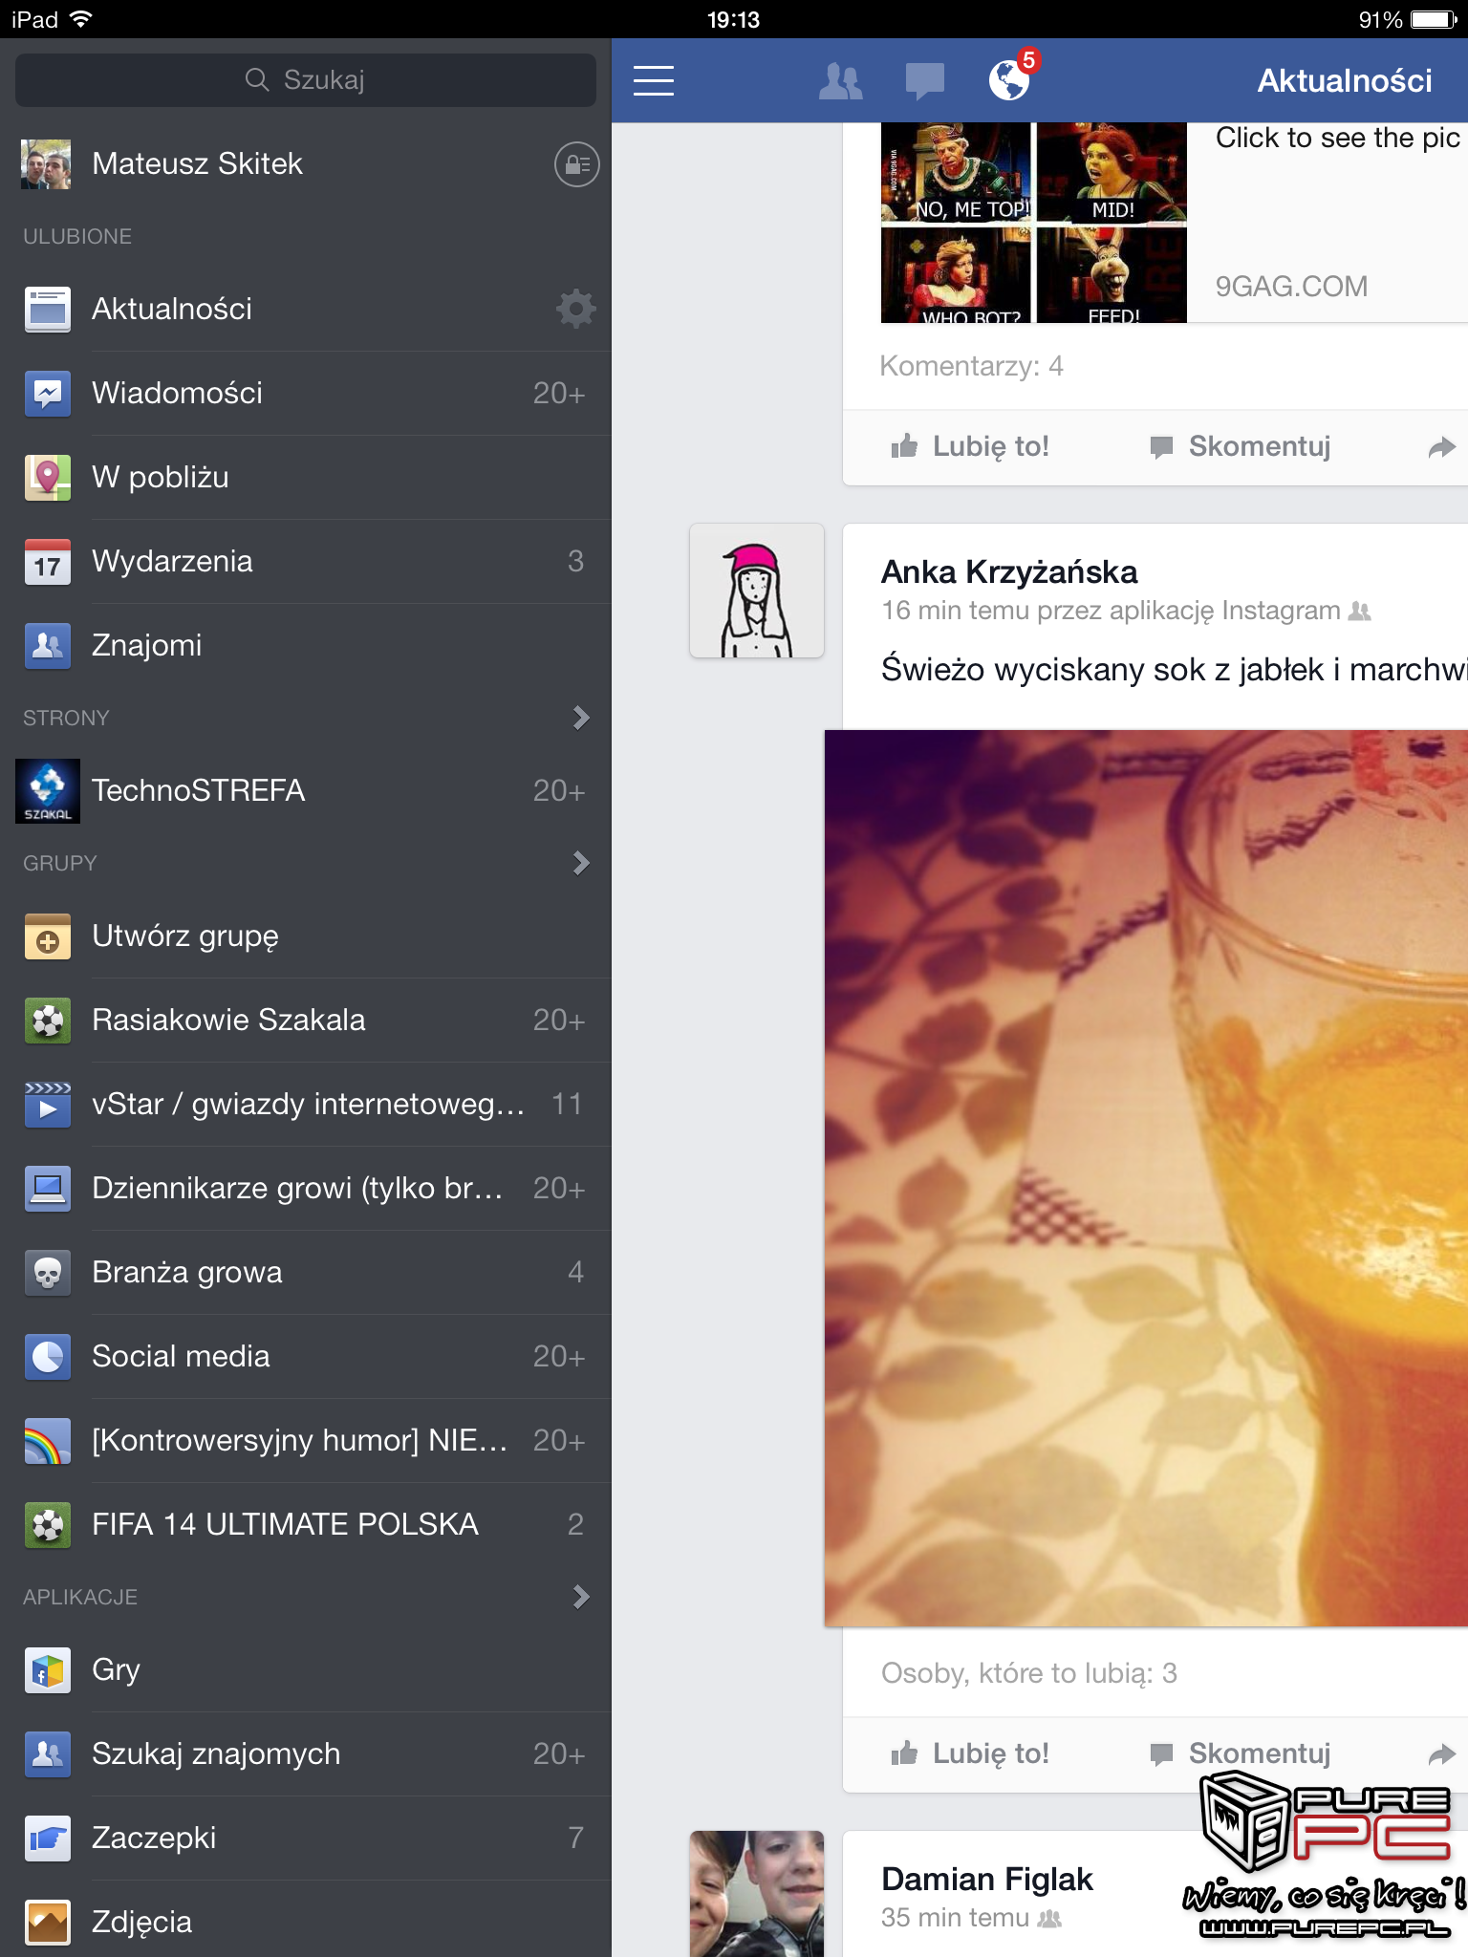Toggle the hamburger sidebar menu button
This screenshot has height=1957, width=1468.
654,81
